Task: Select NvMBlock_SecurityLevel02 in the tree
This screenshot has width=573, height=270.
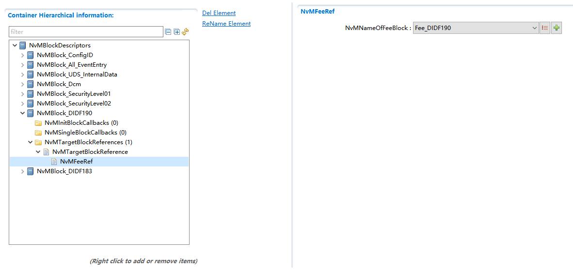Action: (74, 104)
